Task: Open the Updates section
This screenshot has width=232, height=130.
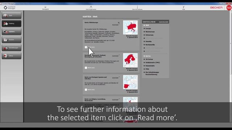Action: (12, 32)
